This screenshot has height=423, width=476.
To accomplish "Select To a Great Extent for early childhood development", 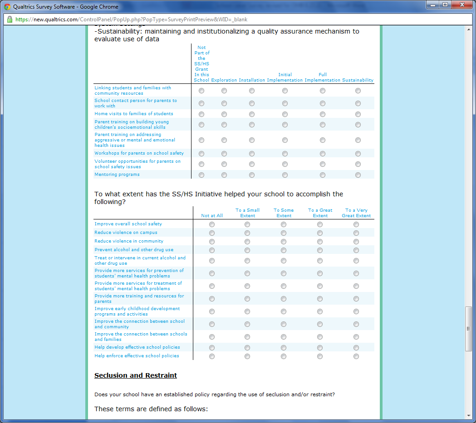I will (x=319, y=312).
